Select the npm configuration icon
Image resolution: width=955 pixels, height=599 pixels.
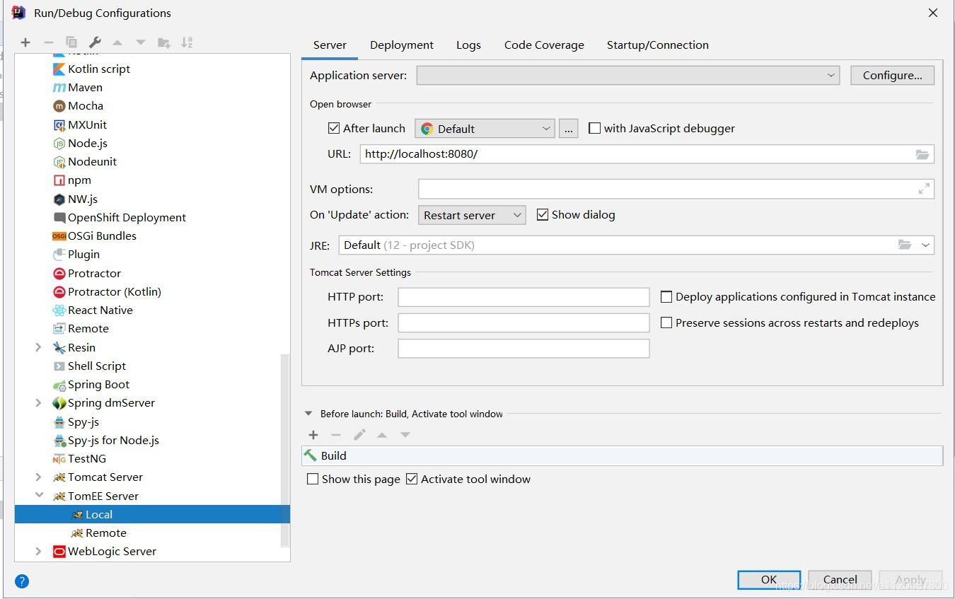(59, 180)
